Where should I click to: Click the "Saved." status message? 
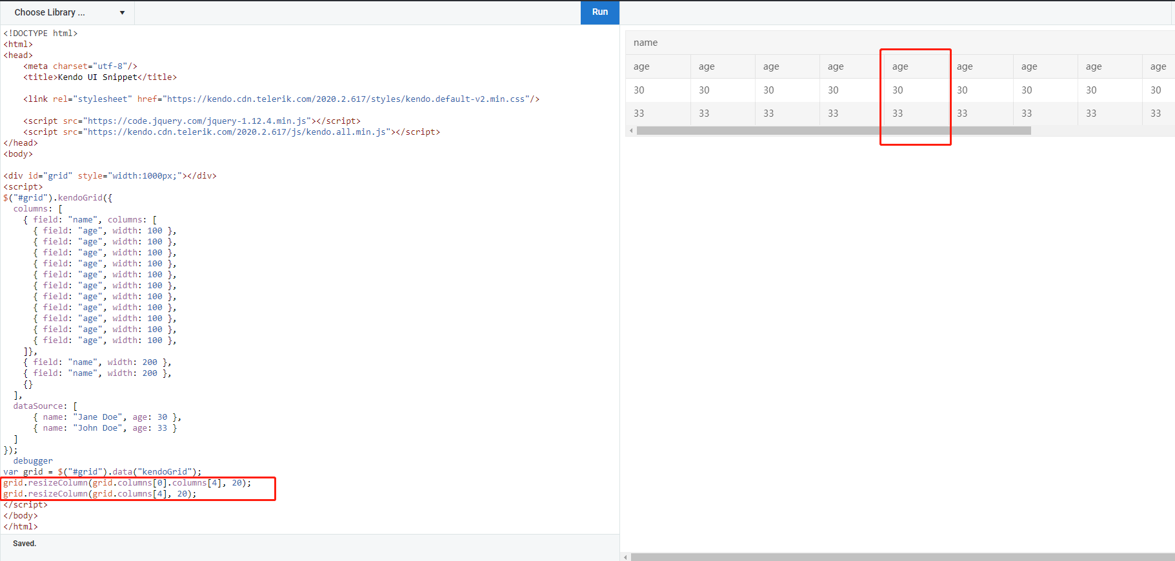coord(25,544)
